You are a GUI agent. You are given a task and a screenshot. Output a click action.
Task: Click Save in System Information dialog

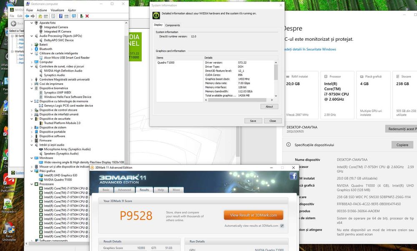click(x=253, y=121)
